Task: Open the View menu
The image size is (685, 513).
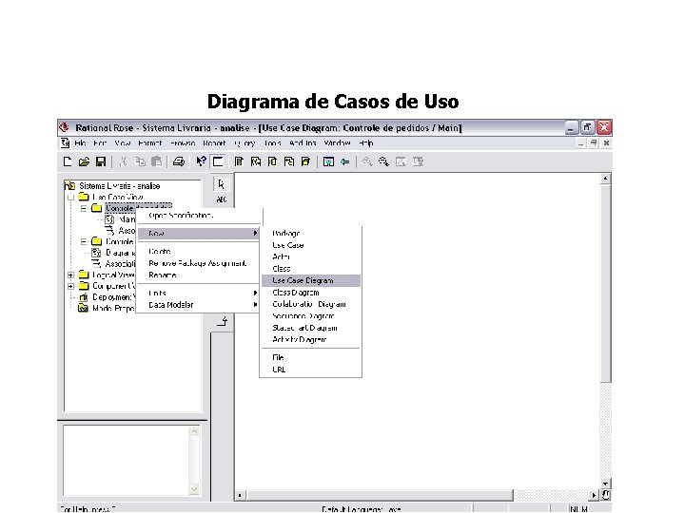Action: pos(123,143)
